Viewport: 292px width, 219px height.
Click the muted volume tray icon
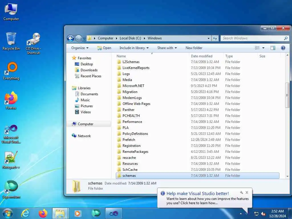point(263,214)
